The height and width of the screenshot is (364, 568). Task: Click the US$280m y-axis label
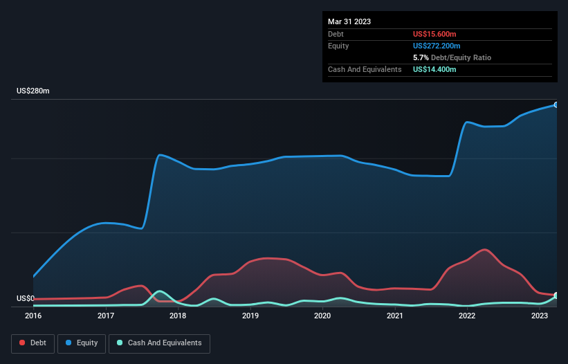pos(33,91)
